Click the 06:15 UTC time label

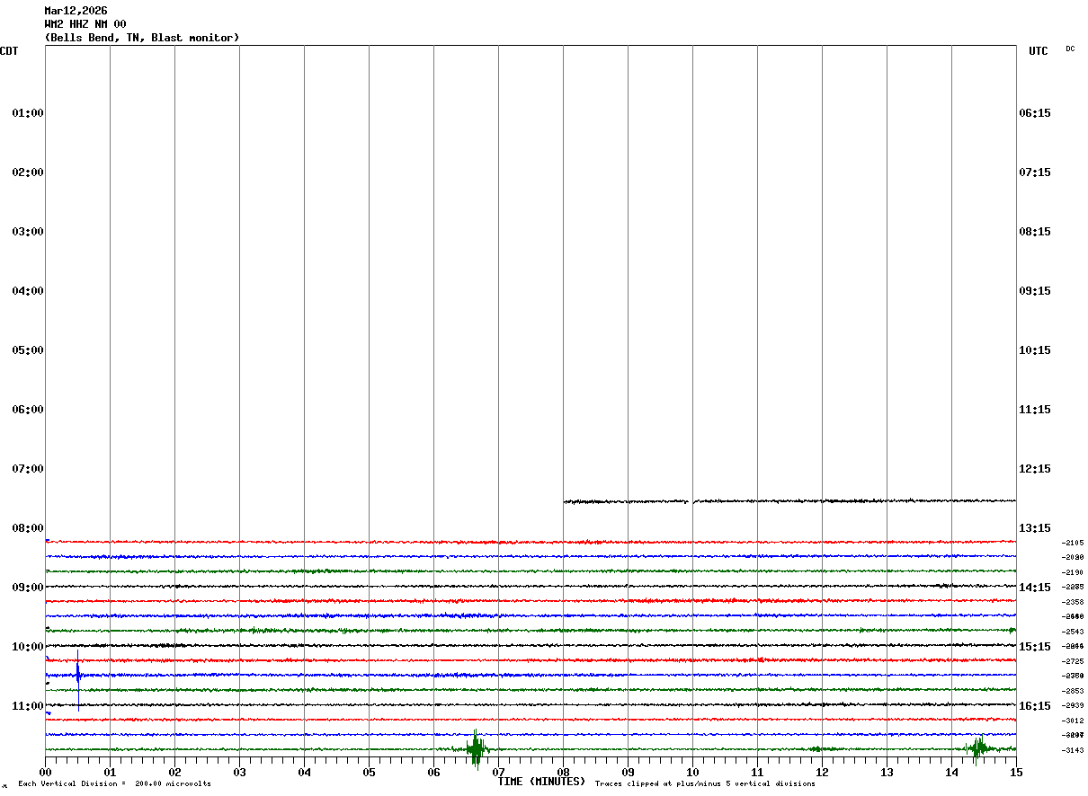point(1034,113)
